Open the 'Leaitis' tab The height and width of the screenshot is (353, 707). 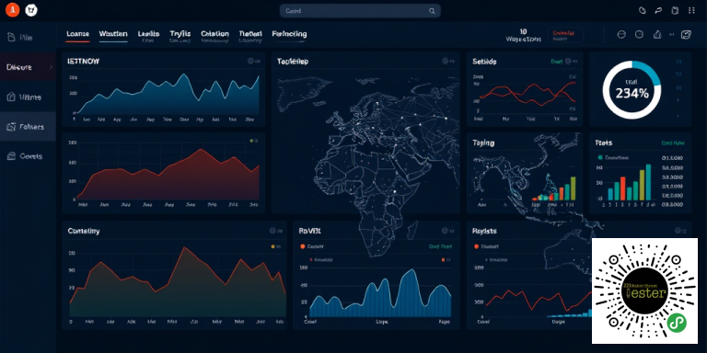(148, 34)
